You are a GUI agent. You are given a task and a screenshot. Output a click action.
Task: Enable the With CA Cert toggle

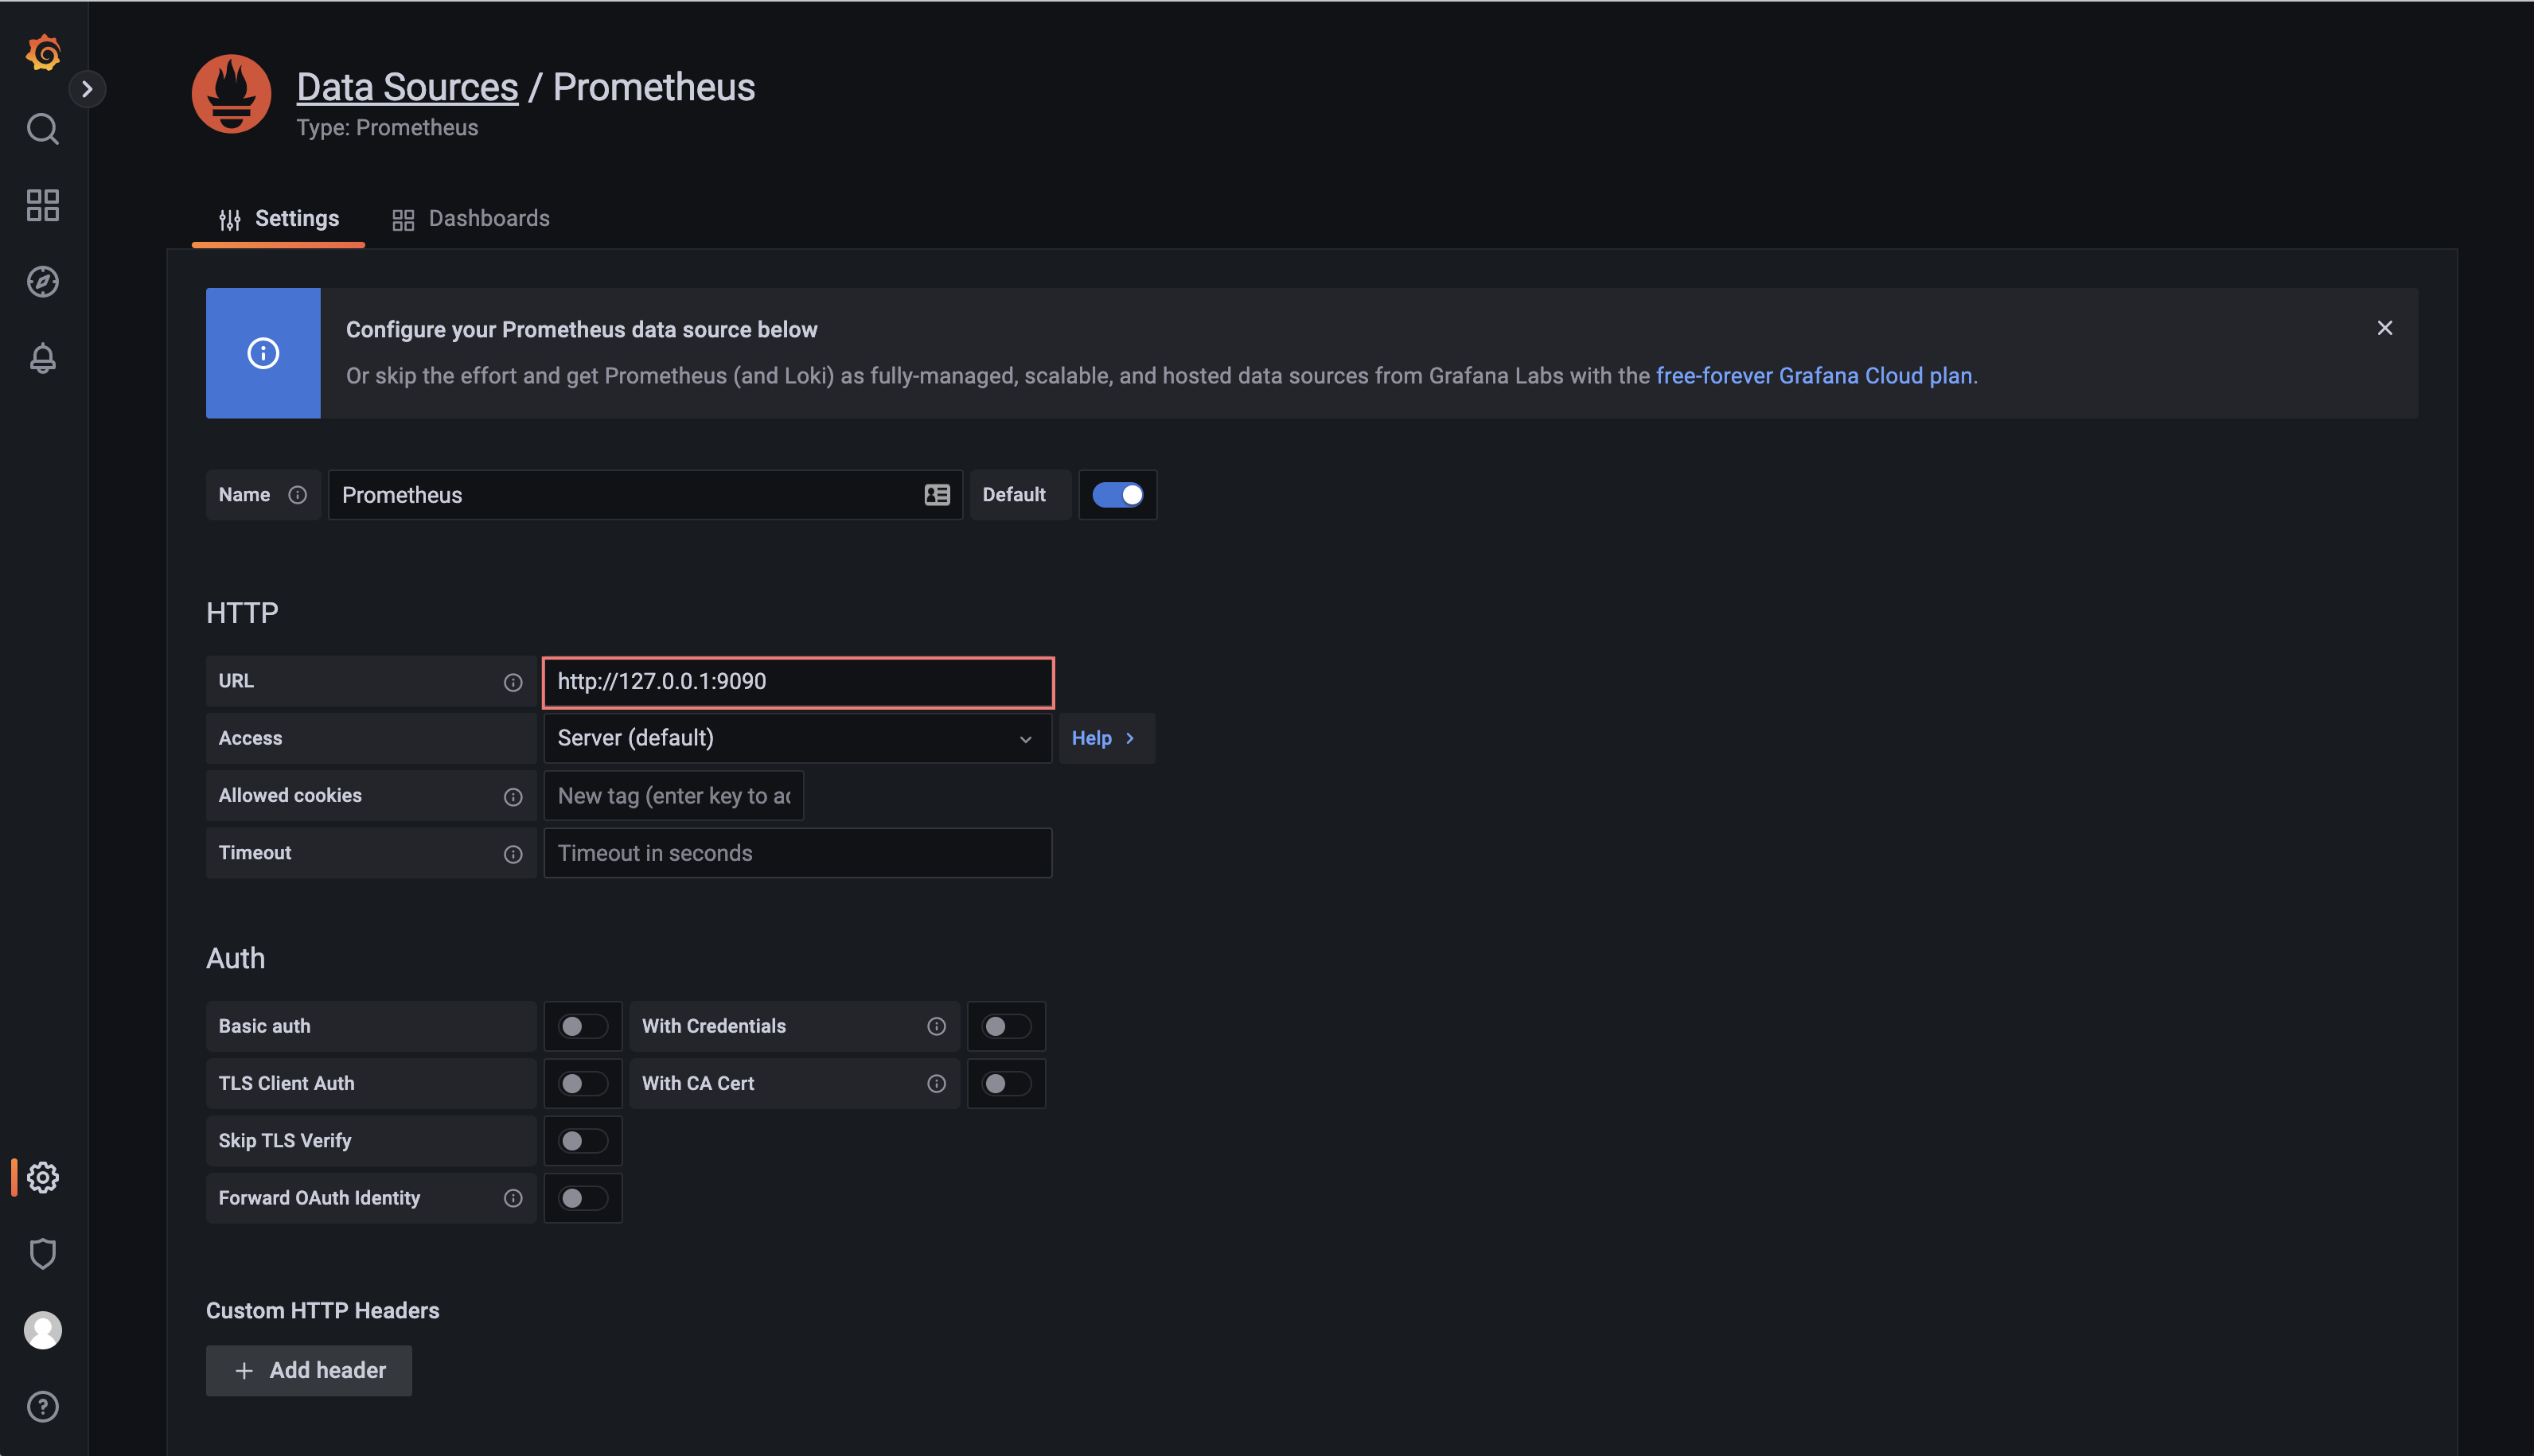click(x=1006, y=1083)
